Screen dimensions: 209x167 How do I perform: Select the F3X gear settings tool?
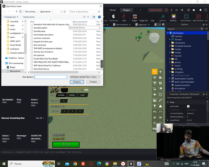point(161,83)
